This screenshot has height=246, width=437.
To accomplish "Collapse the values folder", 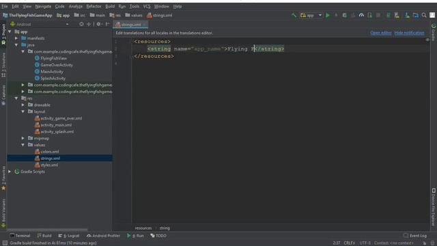I will pyautogui.click(x=23, y=145).
